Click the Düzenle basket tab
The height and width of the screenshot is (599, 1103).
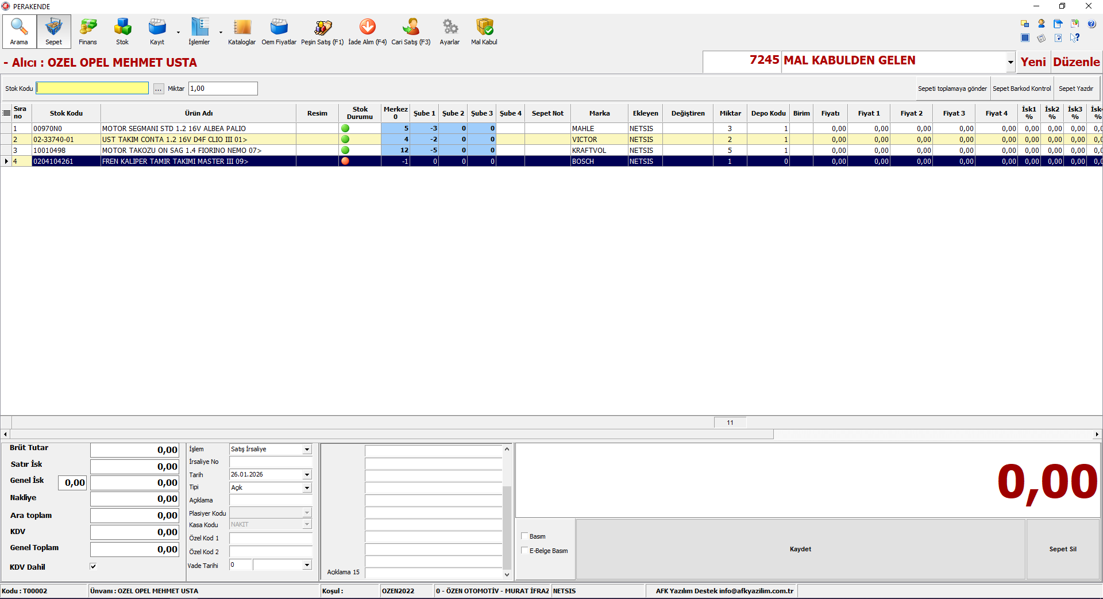click(1076, 62)
